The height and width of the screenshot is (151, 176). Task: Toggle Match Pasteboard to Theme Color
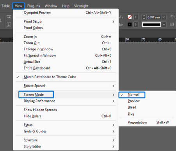point(66,77)
